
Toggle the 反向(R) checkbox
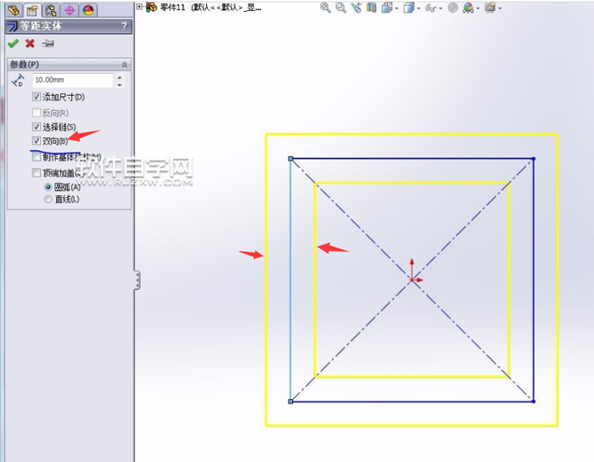(x=36, y=113)
